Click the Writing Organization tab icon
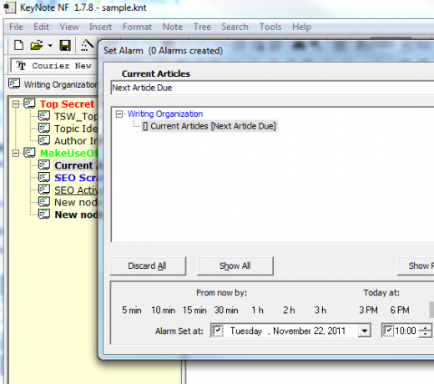This screenshot has height=384, width=434. (x=14, y=84)
